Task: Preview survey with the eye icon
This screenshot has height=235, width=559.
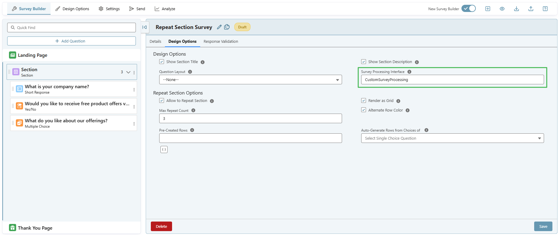Action: click(x=502, y=9)
